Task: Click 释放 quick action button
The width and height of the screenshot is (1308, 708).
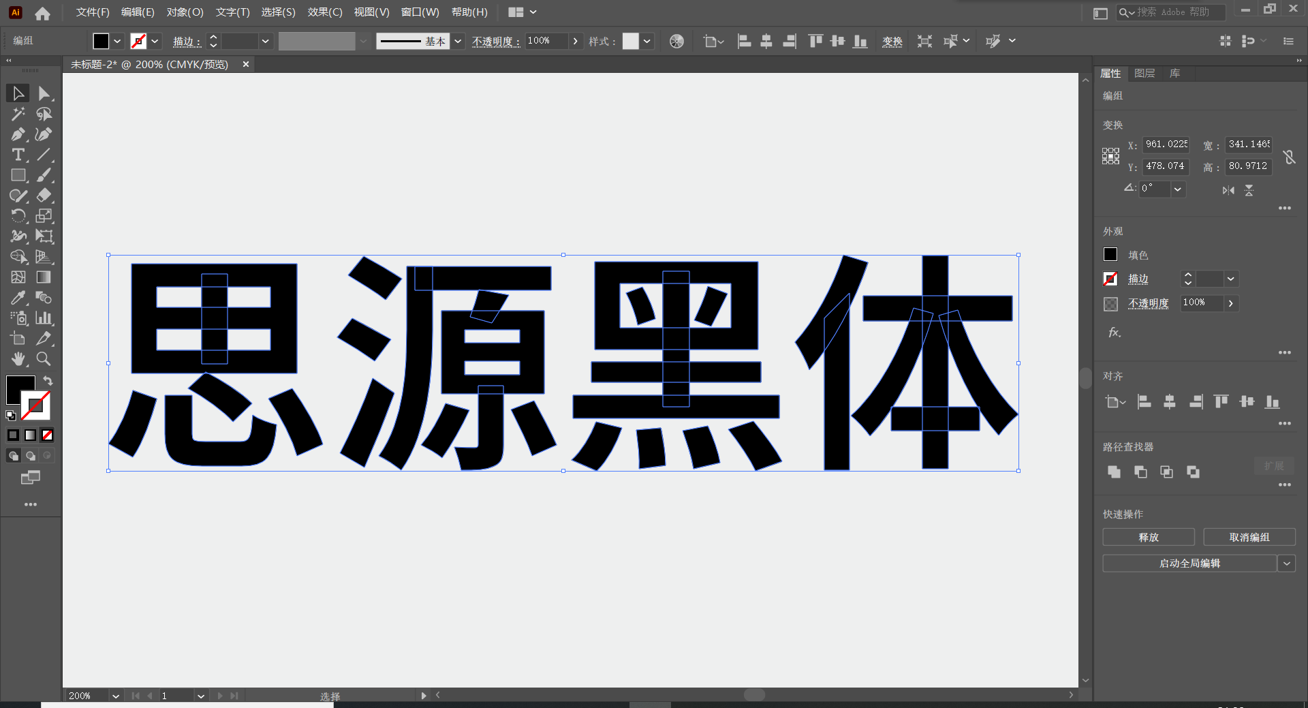Action: coord(1149,537)
